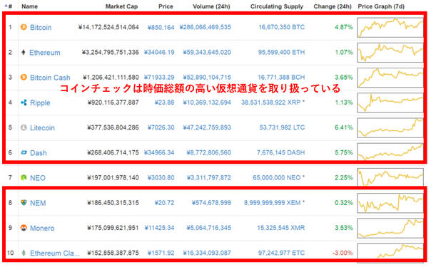Click the Ripple logo icon
431x267 pixels.
pos(24,103)
